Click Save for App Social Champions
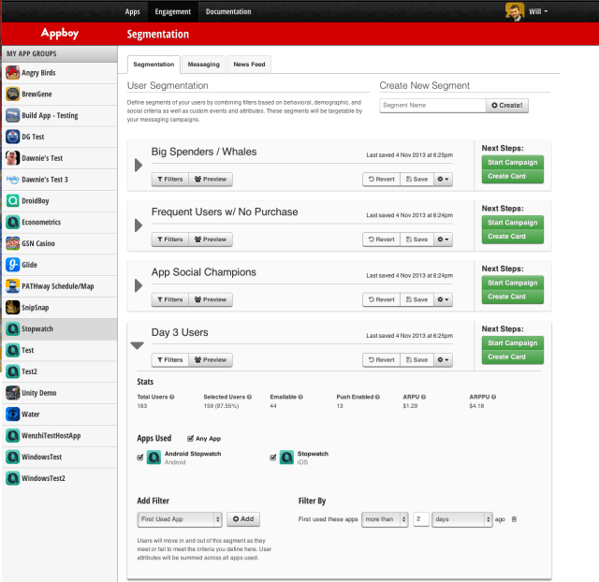The width and height of the screenshot is (599, 582). pyautogui.click(x=416, y=299)
